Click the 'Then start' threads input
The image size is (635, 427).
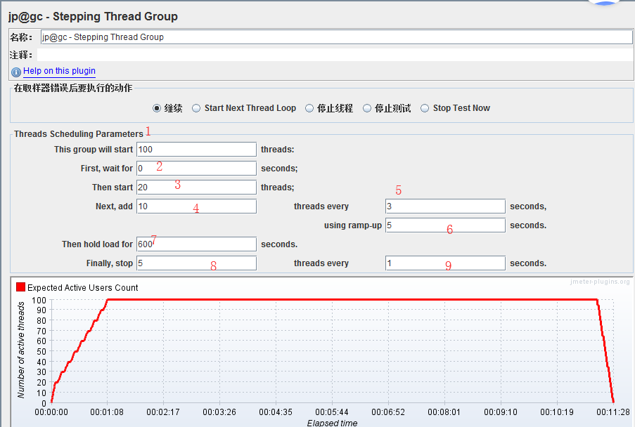click(196, 188)
